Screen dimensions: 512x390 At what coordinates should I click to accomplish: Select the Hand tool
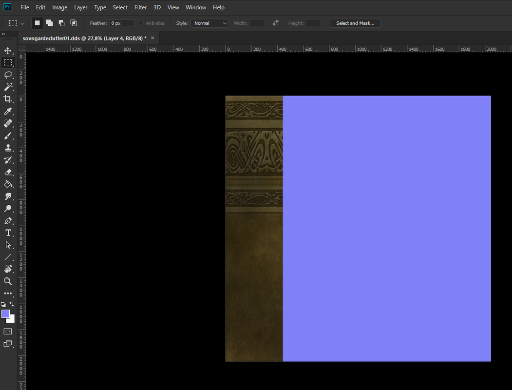(x=8, y=269)
